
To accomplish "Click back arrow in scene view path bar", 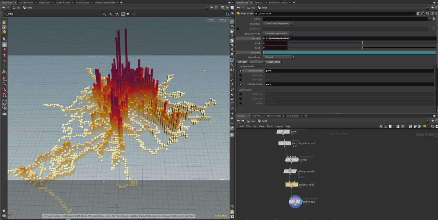I will pos(3,8).
